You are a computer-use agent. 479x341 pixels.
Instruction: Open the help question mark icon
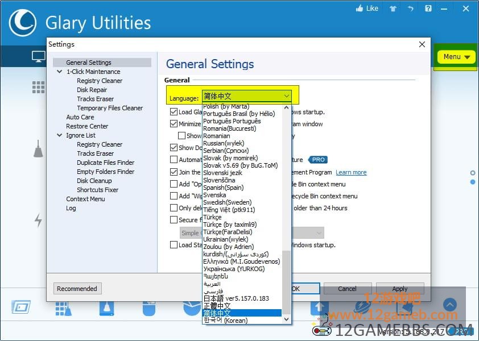(428, 9)
